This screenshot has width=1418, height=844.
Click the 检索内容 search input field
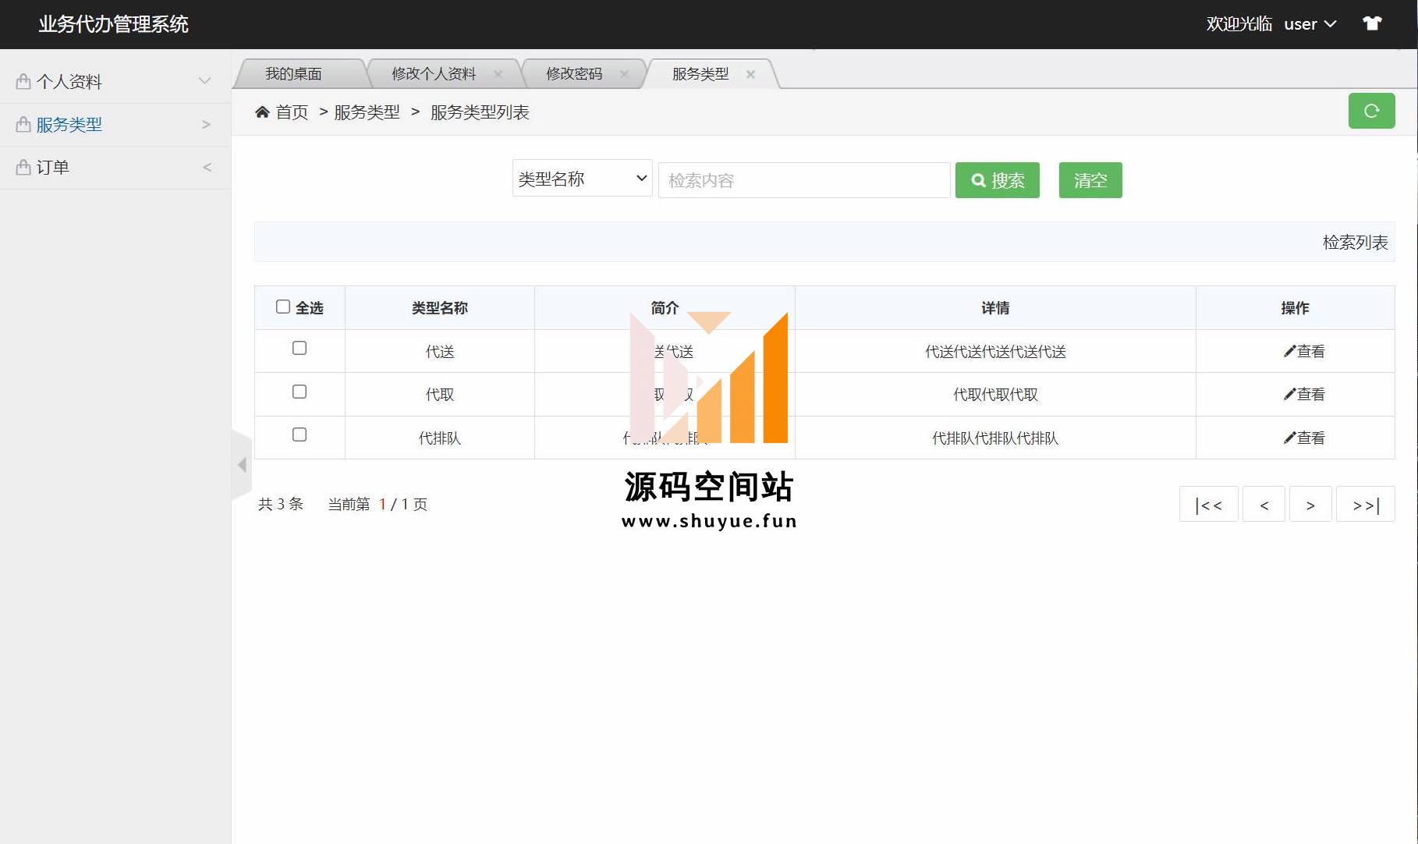point(804,180)
